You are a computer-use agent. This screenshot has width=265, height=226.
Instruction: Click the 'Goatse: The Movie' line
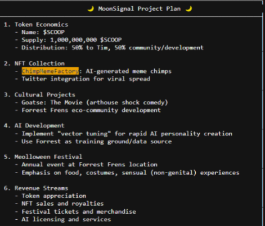[x=91, y=102]
